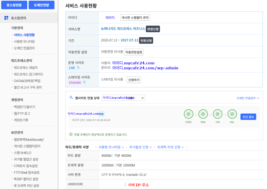Open 디렉토리 접속설정 menu item
267x189 pixels.
pyautogui.click(x=26, y=166)
